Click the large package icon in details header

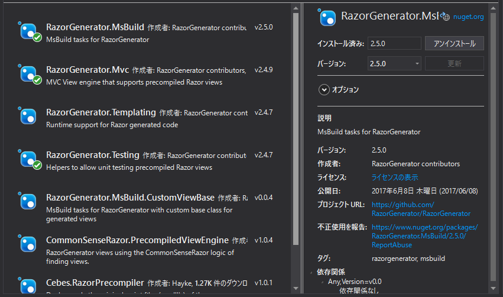(x=327, y=17)
